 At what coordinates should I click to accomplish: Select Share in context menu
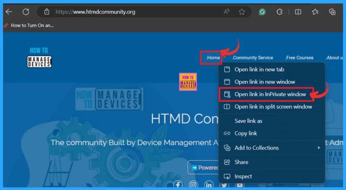click(272, 162)
